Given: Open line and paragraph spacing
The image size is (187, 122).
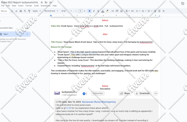Looking at the screenshot, I should click(x=133, y=11).
